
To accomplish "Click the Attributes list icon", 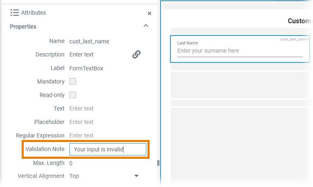I will point(15,13).
